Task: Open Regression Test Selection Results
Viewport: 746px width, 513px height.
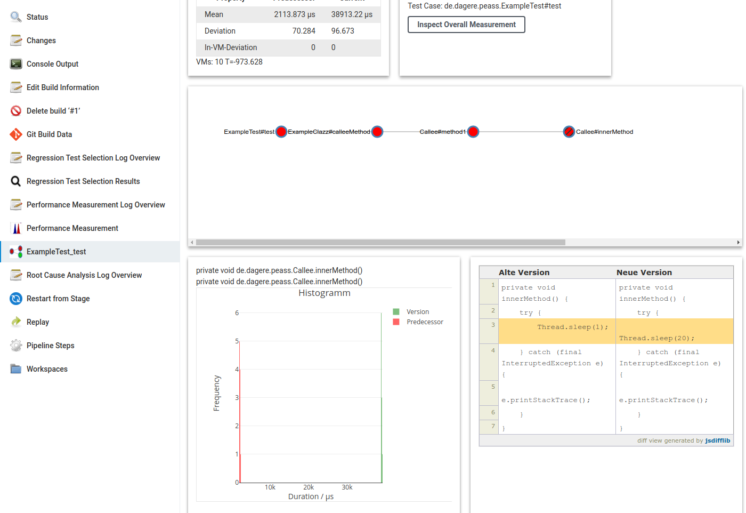Action: click(83, 181)
